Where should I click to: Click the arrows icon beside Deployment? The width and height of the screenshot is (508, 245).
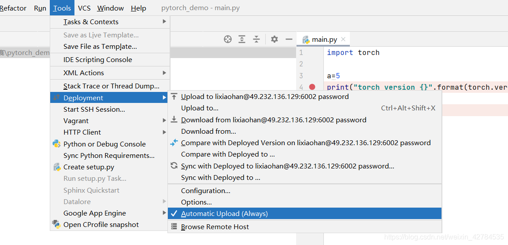(x=57, y=97)
